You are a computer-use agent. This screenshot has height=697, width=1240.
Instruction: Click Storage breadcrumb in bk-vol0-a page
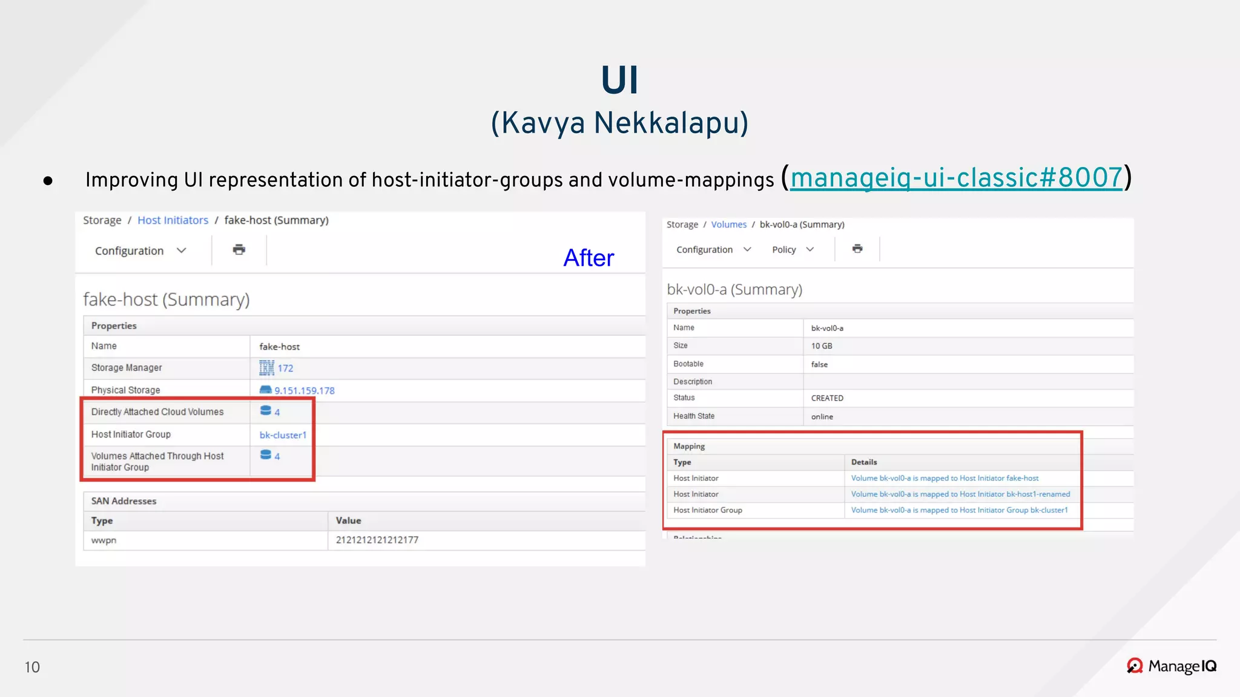click(682, 224)
